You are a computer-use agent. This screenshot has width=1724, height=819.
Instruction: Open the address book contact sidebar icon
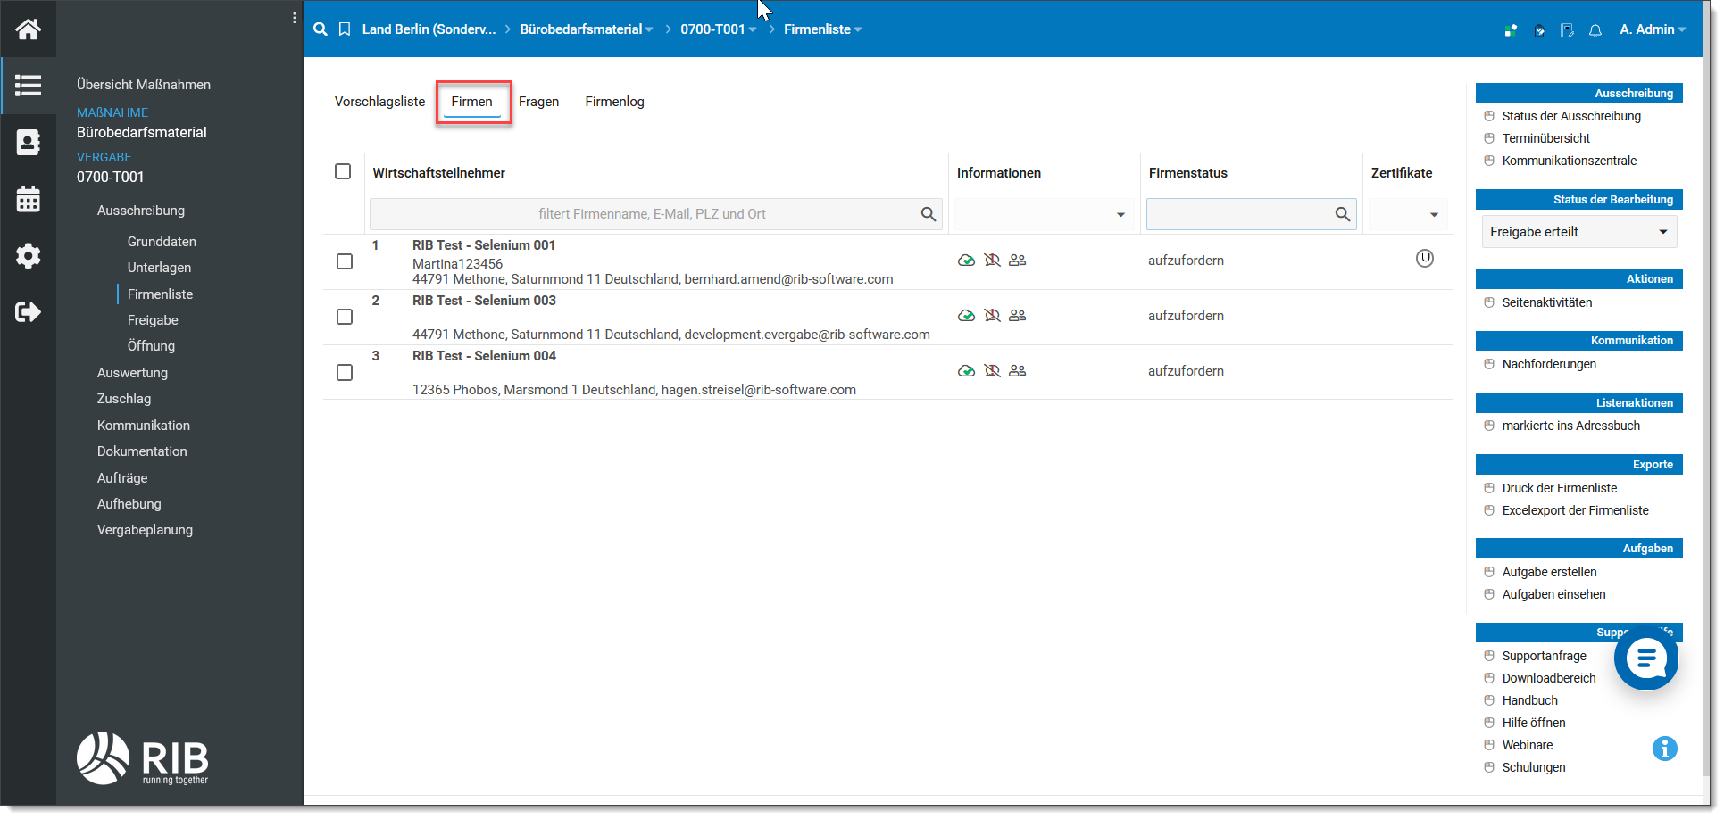pyautogui.click(x=28, y=142)
